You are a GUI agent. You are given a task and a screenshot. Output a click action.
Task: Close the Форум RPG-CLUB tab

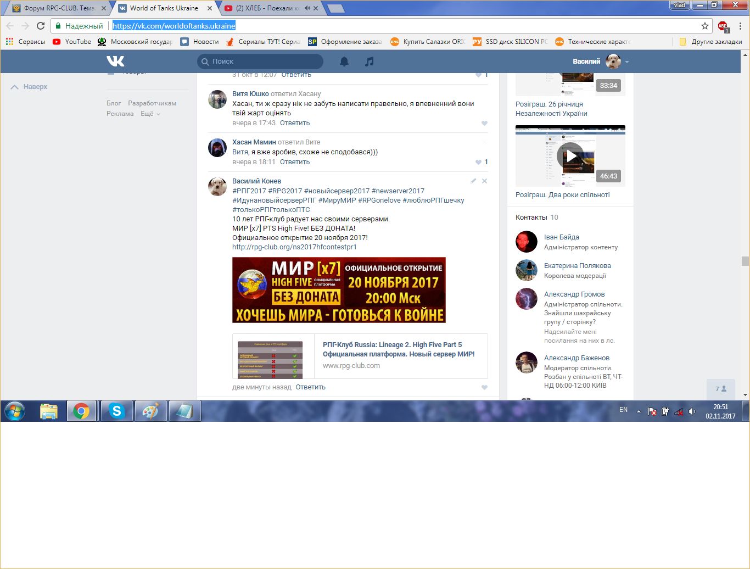point(103,8)
